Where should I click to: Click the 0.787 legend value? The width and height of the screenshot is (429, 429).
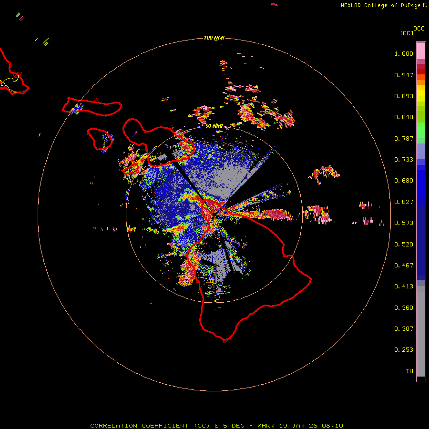tap(404, 138)
